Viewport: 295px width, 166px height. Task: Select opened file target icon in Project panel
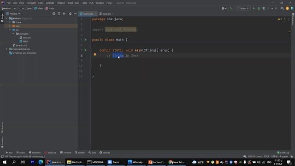point(54,14)
